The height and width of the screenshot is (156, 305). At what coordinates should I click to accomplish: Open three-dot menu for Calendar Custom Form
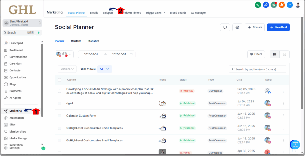[284, 116]
